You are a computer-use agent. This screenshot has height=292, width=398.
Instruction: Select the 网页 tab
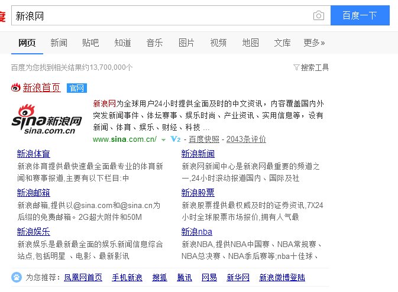[x=27, y=43]
